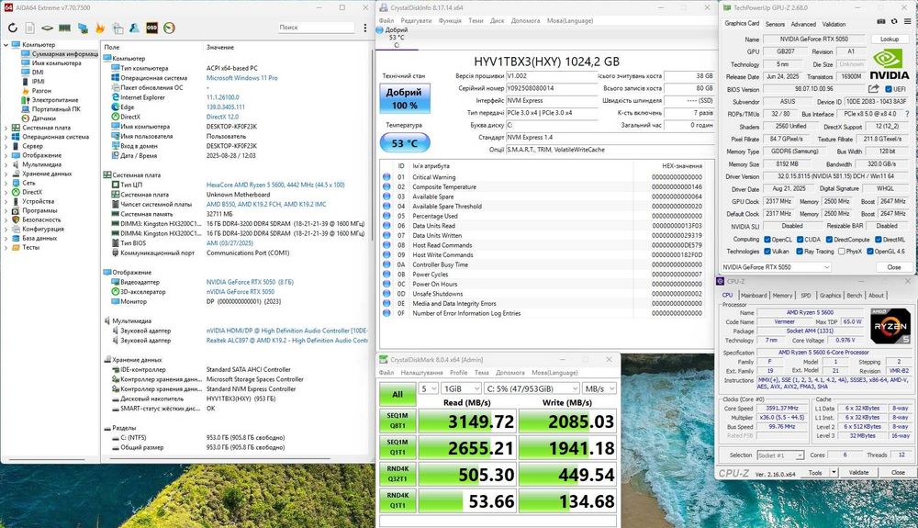Toggle the OpenCL checkbox in GPU-Z
Screen dimensions: 918x528
pyautogui.click(x=767, y=240)
